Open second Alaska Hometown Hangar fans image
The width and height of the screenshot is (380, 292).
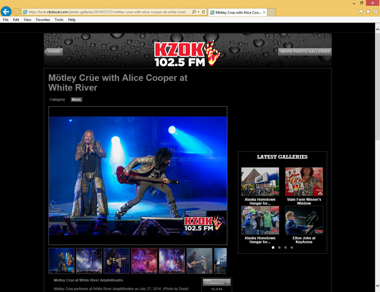[x=260, y=220]
